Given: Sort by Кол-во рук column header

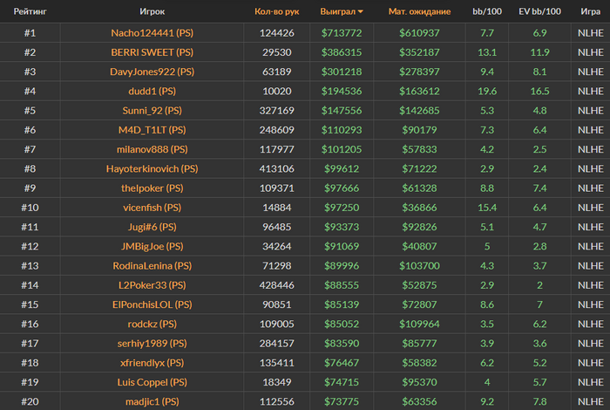Looking at the screenshot, I should pos(276,11).
